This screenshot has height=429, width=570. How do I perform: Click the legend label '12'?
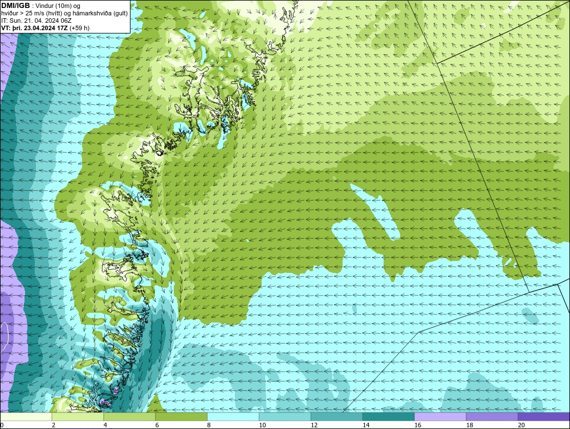[x=314, y=425]
